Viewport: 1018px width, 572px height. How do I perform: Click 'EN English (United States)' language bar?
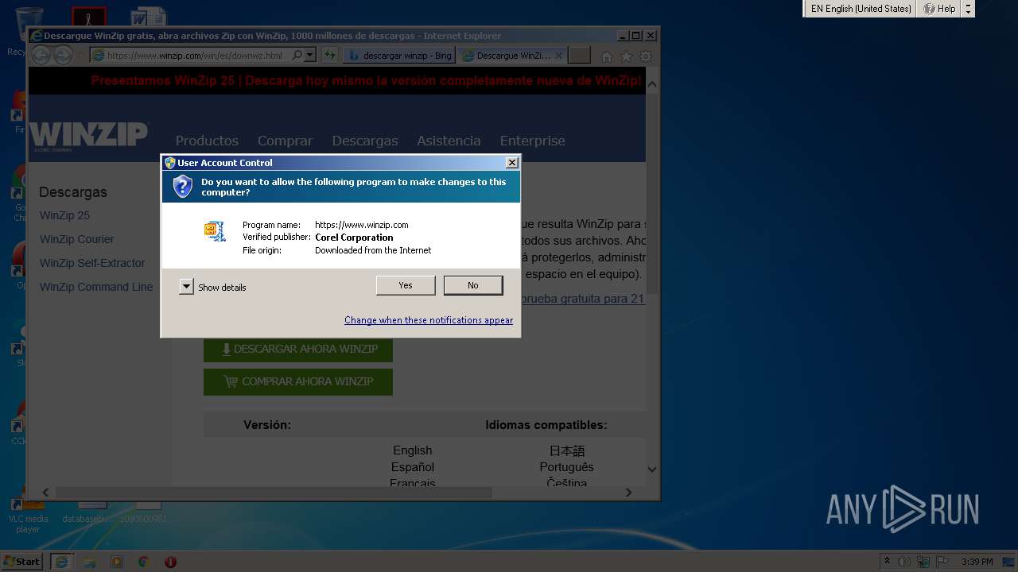pyautogui.click(x=861, y=9)
